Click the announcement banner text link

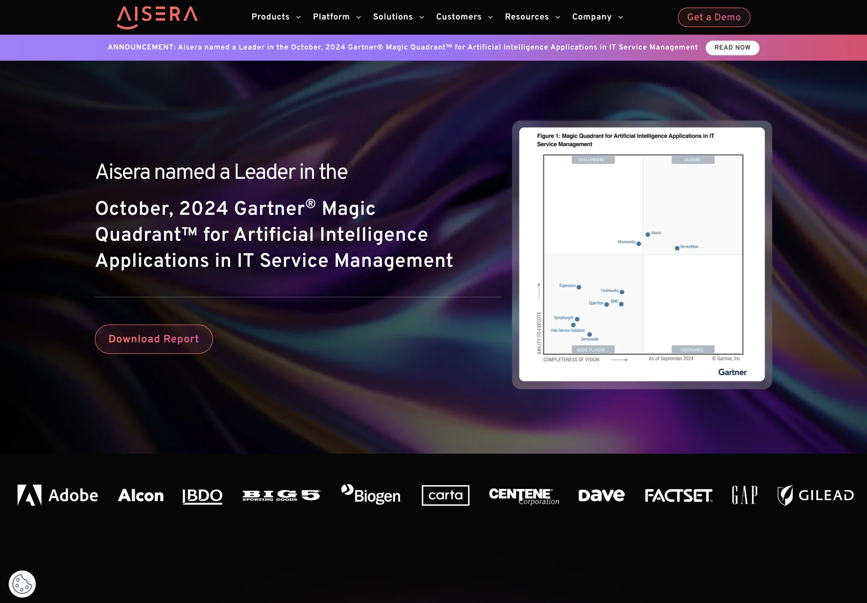pos(402,47)
